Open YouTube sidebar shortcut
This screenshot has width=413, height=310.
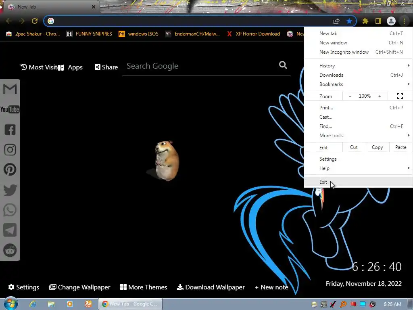coord(10,109)
